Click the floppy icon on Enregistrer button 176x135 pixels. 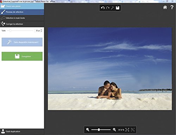pos(17,56)
